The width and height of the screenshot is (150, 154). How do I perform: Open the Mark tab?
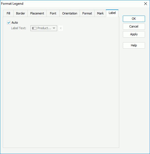(100, 13)
